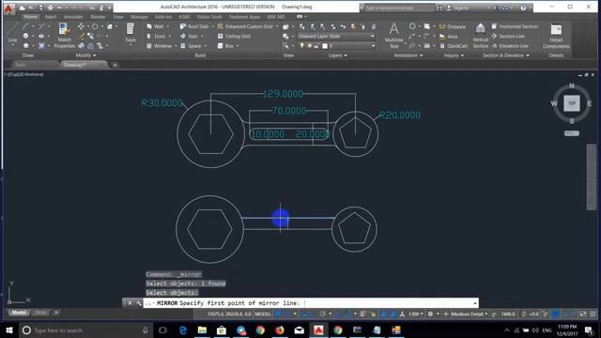Toggle layer on/off lightbulb in Layers panel
Screen dimensions: 601x338
[x=302, y=46]
